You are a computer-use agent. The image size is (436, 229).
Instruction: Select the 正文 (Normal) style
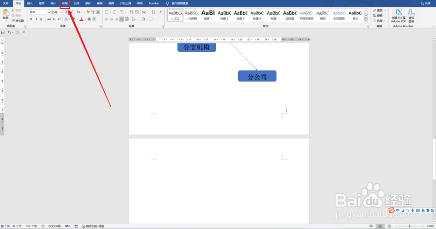(175, 15)
